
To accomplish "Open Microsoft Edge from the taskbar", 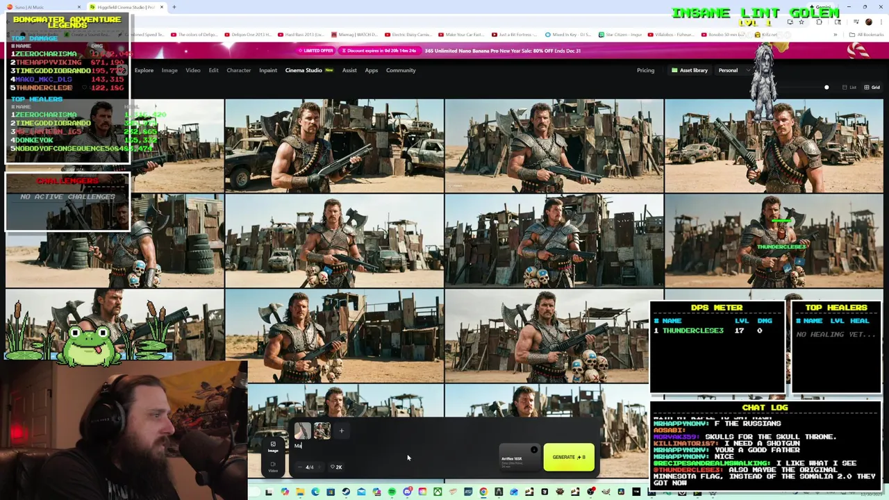I will [x=315, y=492].
